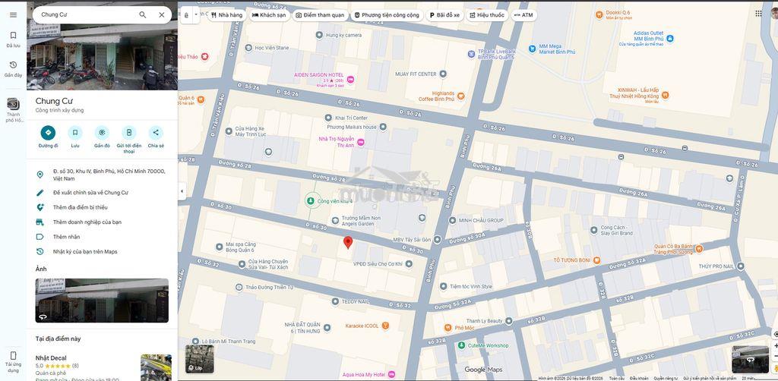The height and width of the screenshot is (381, 778).
Task: Click the AIDEN SAIGON HOTEL marker
Action: point(350,79)
